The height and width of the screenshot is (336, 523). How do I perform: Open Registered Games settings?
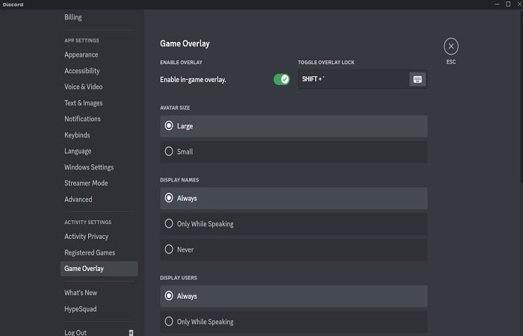pos(90,252)
